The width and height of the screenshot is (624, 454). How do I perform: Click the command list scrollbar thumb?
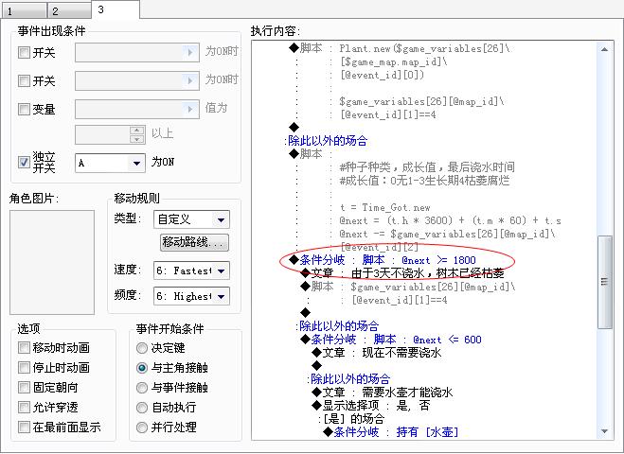coord(605,282)
